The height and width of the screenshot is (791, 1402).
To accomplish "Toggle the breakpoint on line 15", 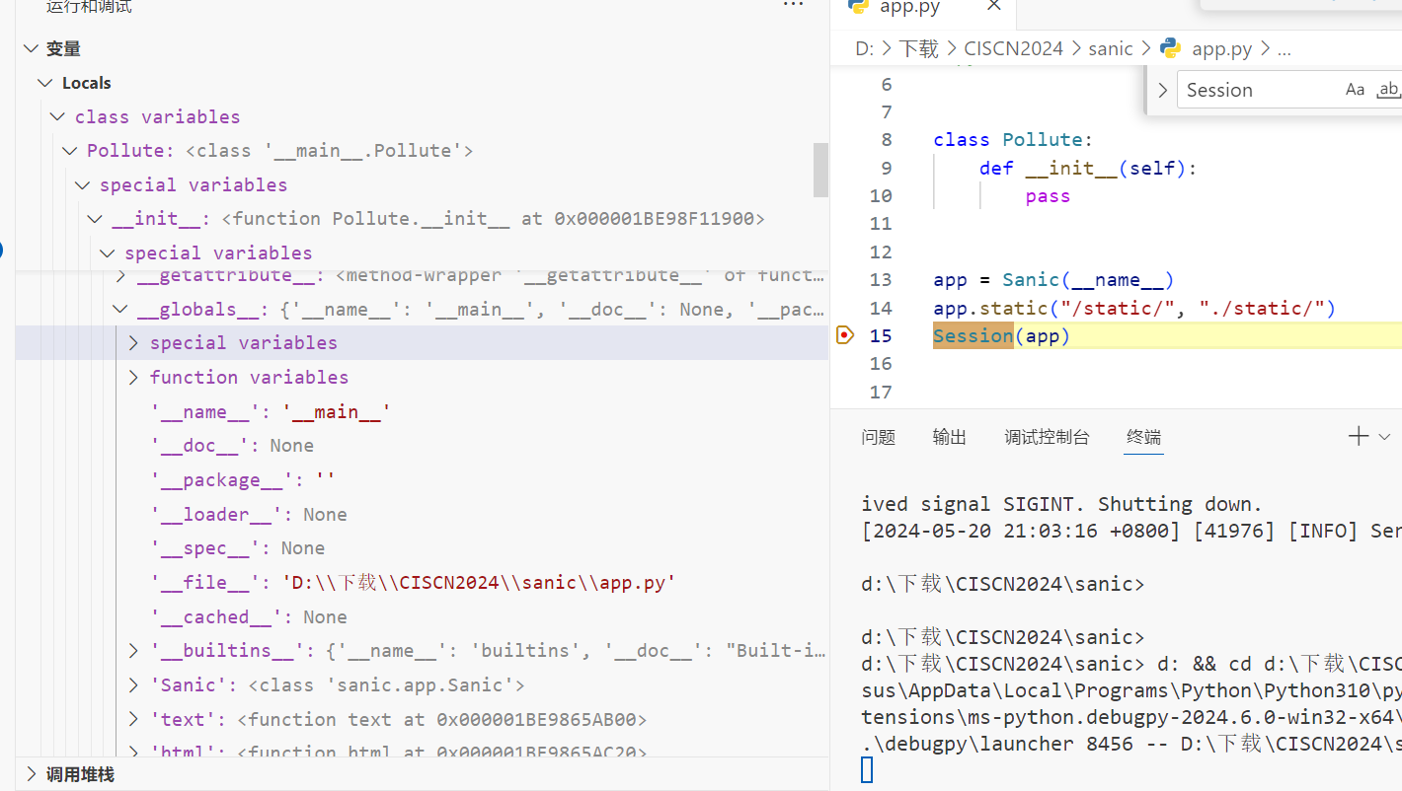I will [844, 336].
